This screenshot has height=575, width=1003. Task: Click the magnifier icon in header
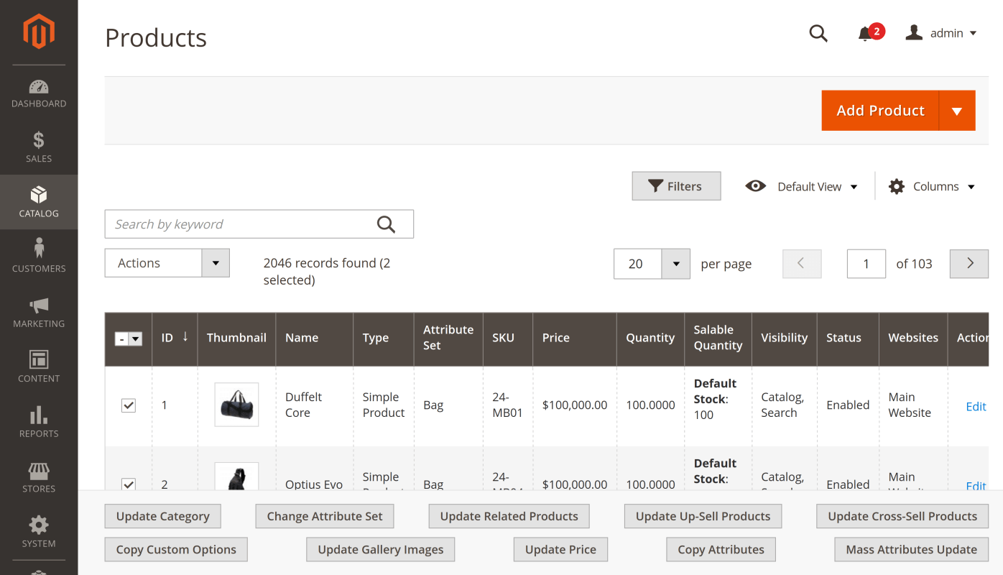(x=818, y=33)
